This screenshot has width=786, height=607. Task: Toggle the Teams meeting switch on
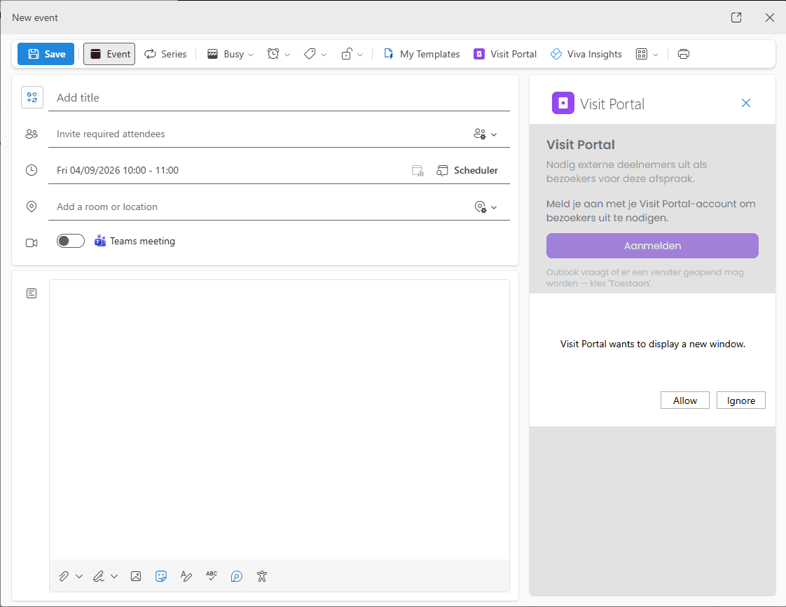(71, 241)
